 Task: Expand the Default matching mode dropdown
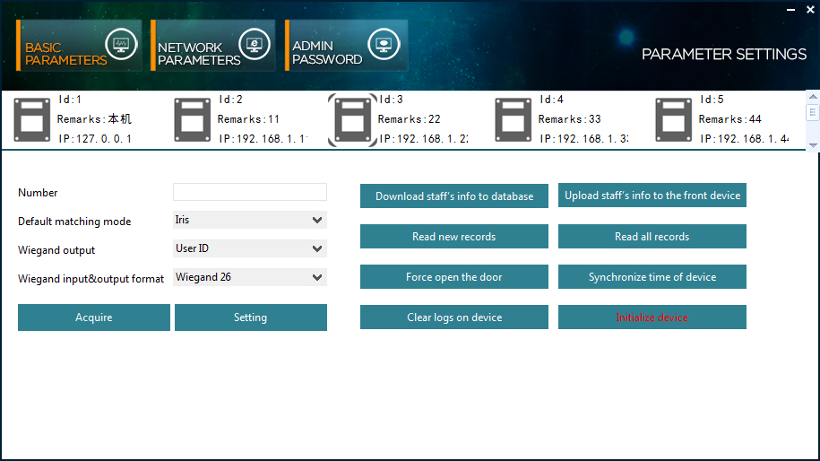(250, 220)
